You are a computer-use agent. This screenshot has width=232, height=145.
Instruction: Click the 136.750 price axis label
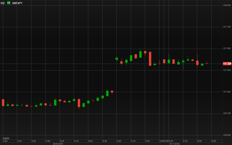(x=227, y=113)
